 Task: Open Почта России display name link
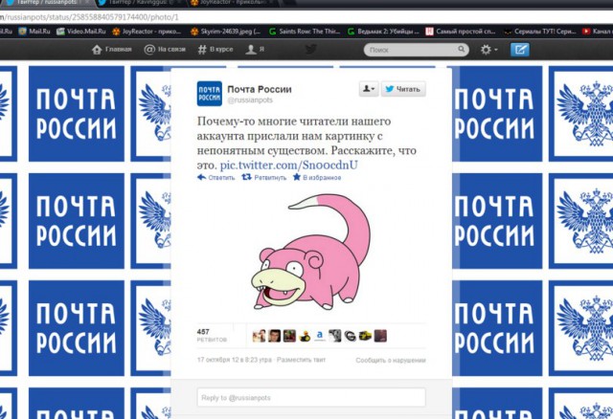click(x=260, y=89)
